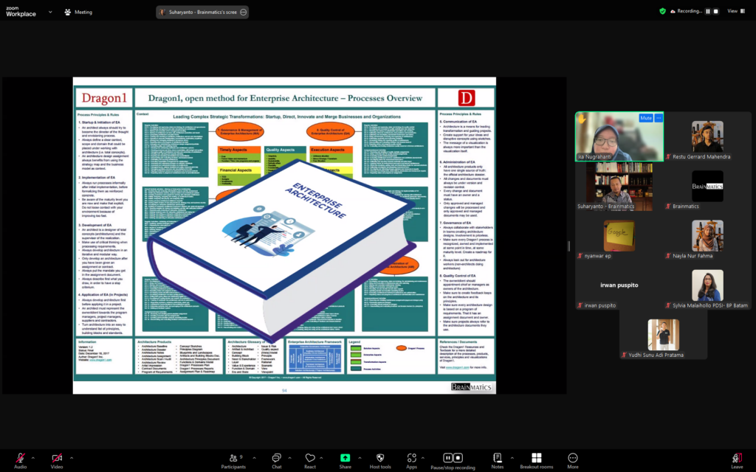This screenshot has height=472, width=756.
Task: Pause the recording in top bar
Action: pos(707,12)
